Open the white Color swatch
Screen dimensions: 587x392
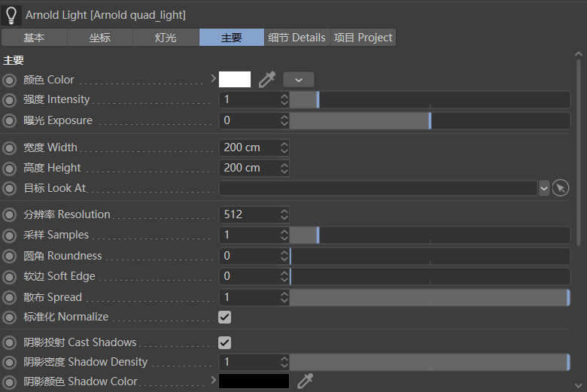pos(235,79)
